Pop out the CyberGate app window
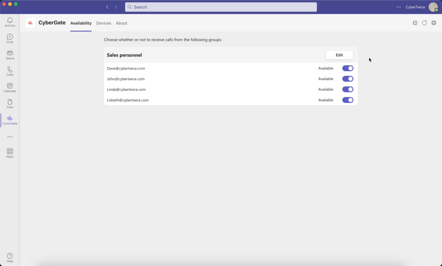 click(415, 23)
